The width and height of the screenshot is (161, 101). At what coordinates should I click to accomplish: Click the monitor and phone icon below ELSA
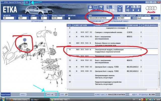(x=109, y=10)
